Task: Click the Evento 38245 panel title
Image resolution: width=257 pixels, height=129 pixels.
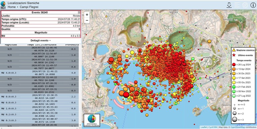Action: click(40, 12)
